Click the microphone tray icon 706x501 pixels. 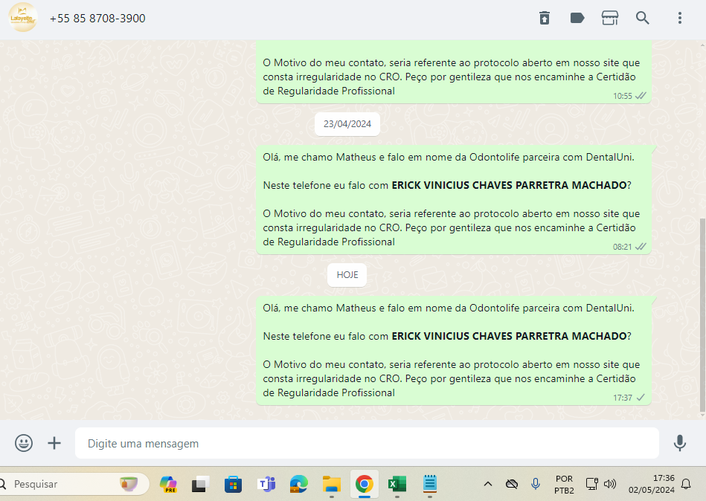coord(536,484)
